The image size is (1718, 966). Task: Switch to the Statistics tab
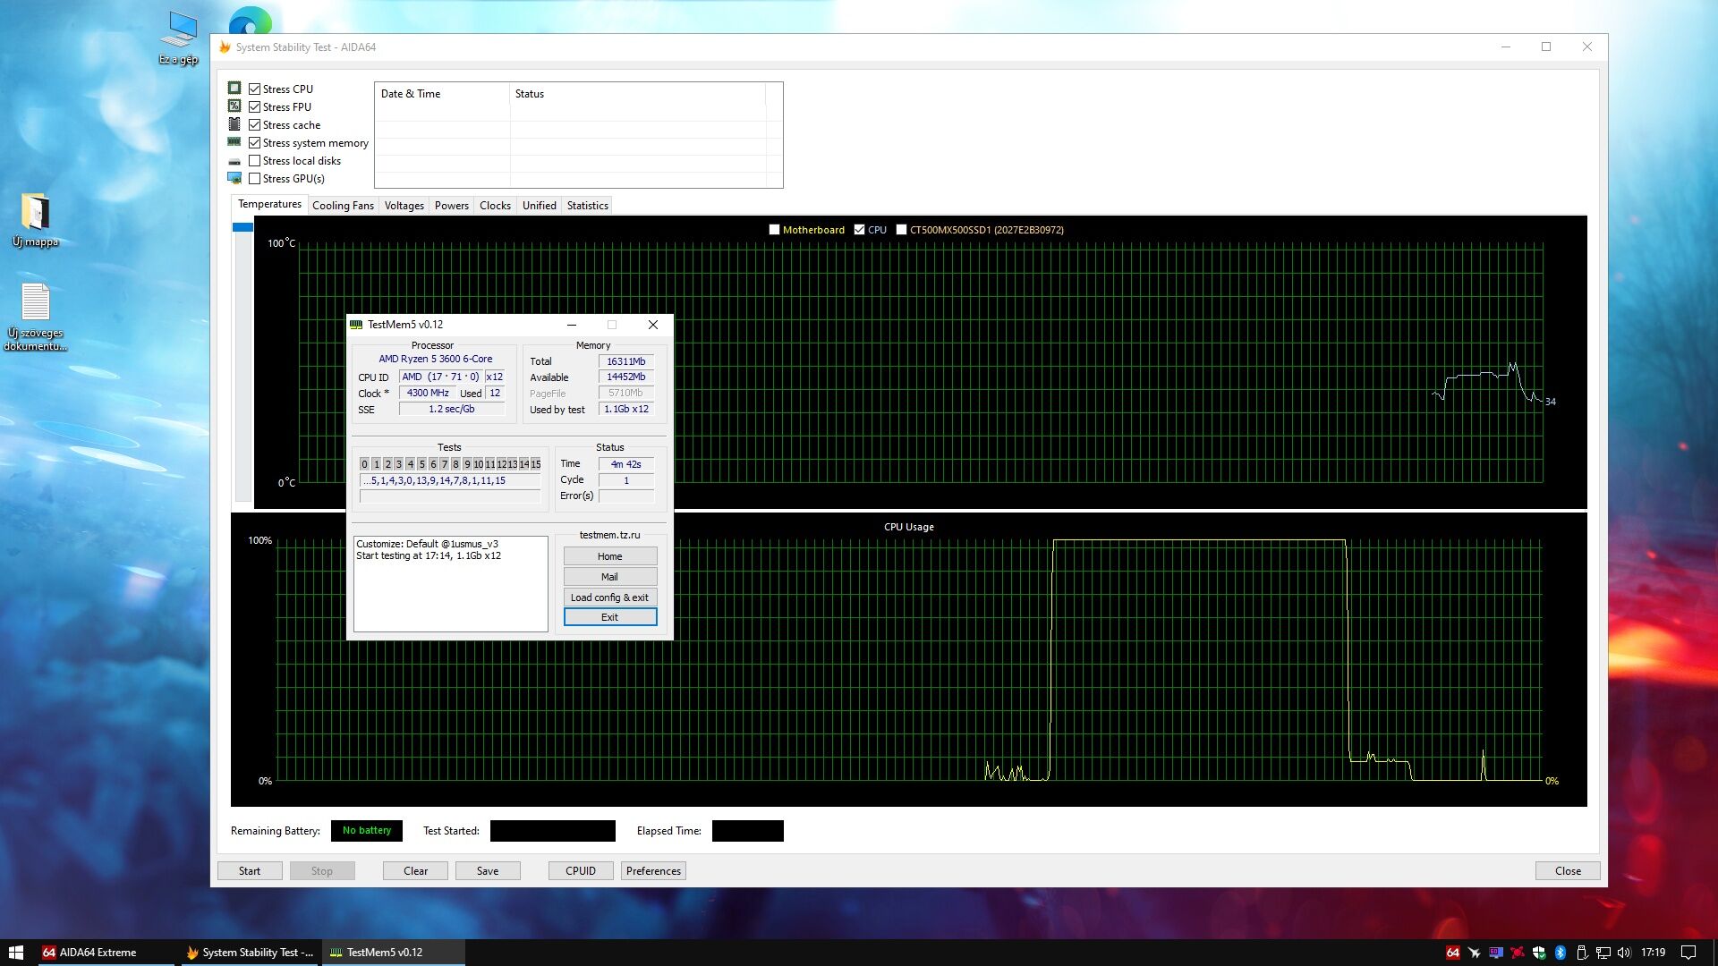point(587,206)
